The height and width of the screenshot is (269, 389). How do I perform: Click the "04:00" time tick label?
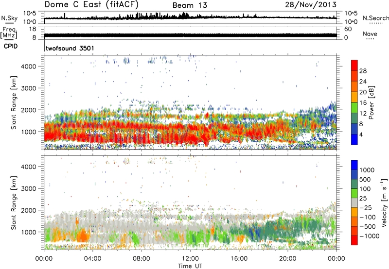tap(92, 259)
